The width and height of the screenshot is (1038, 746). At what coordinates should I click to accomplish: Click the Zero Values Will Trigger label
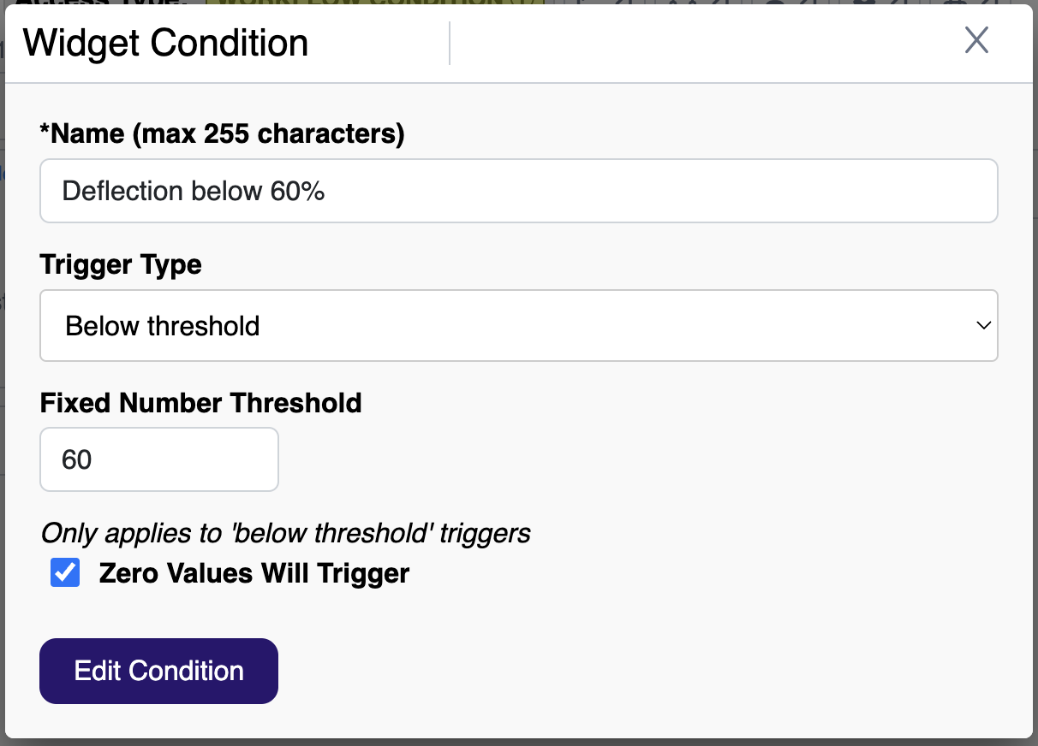coord(254,573)
